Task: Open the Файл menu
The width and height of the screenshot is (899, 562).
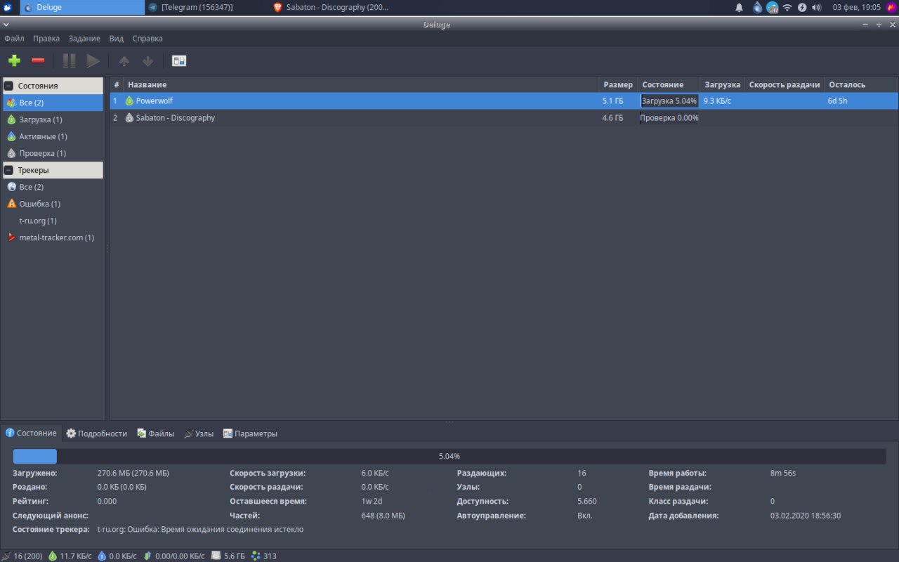Action: (x=14, y=39)
